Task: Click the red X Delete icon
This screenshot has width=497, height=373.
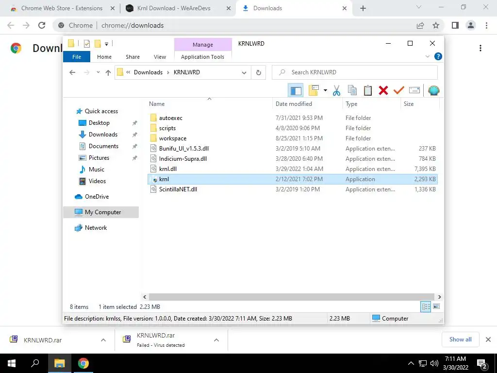Action: tap(383, 90)
